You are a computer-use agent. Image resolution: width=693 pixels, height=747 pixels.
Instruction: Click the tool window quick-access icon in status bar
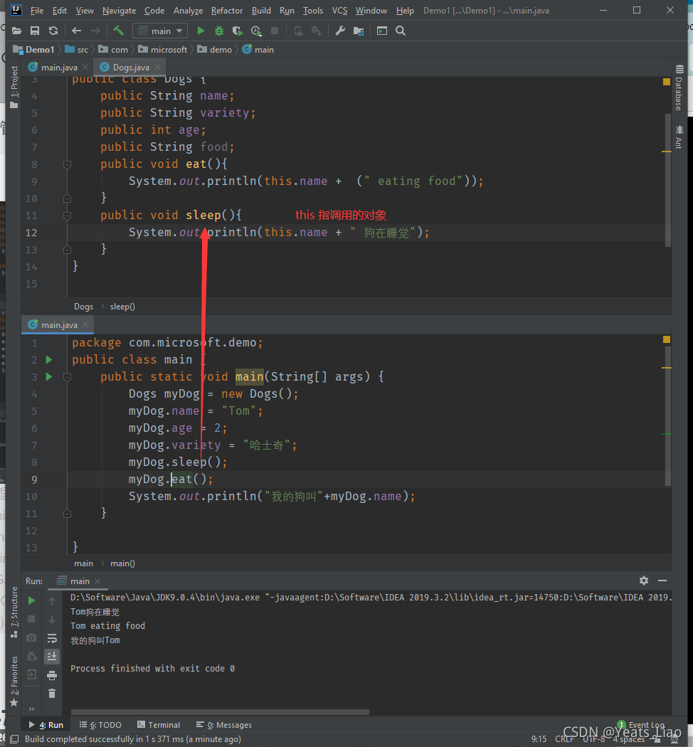15,739
